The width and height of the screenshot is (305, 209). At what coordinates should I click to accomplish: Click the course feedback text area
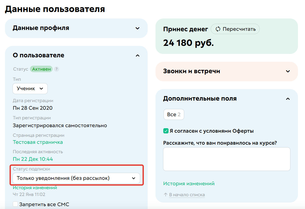pos(226,159)
